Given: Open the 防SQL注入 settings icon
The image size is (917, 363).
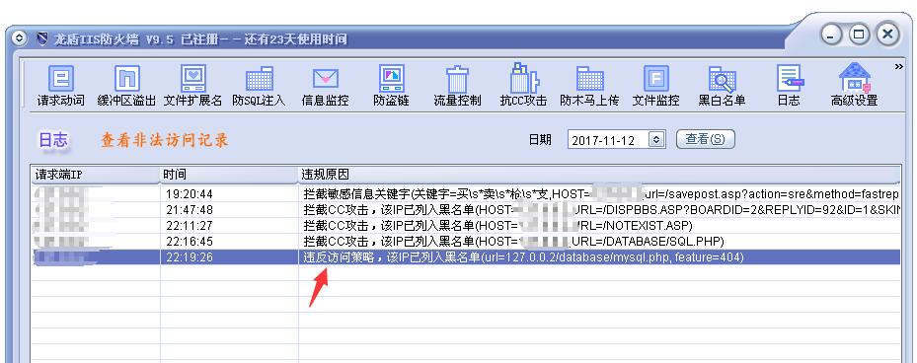Looking at the screenshot, I should (259, 86).
